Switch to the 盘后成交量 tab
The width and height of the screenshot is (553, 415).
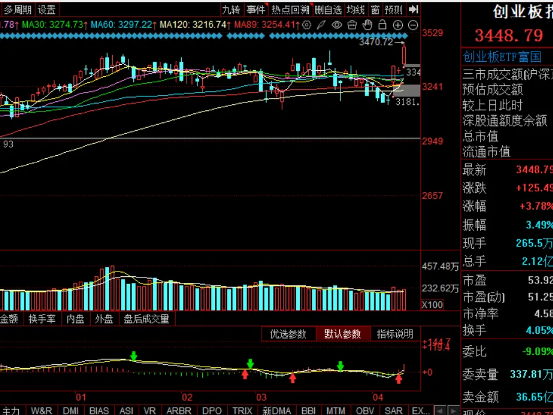click(x=147, y=319)
